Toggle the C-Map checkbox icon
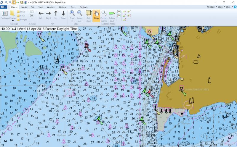This screenshot has width=237, height=147. pyautogui.click(x=32, y=12)
